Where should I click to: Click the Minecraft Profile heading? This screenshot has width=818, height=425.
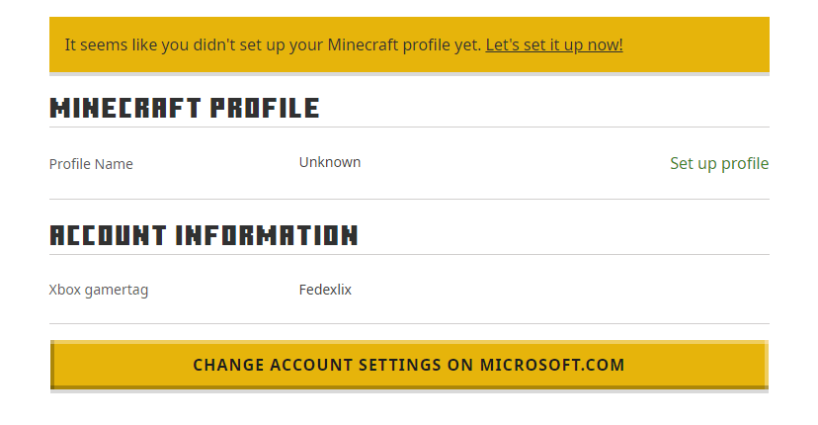[x=184, y=108]
